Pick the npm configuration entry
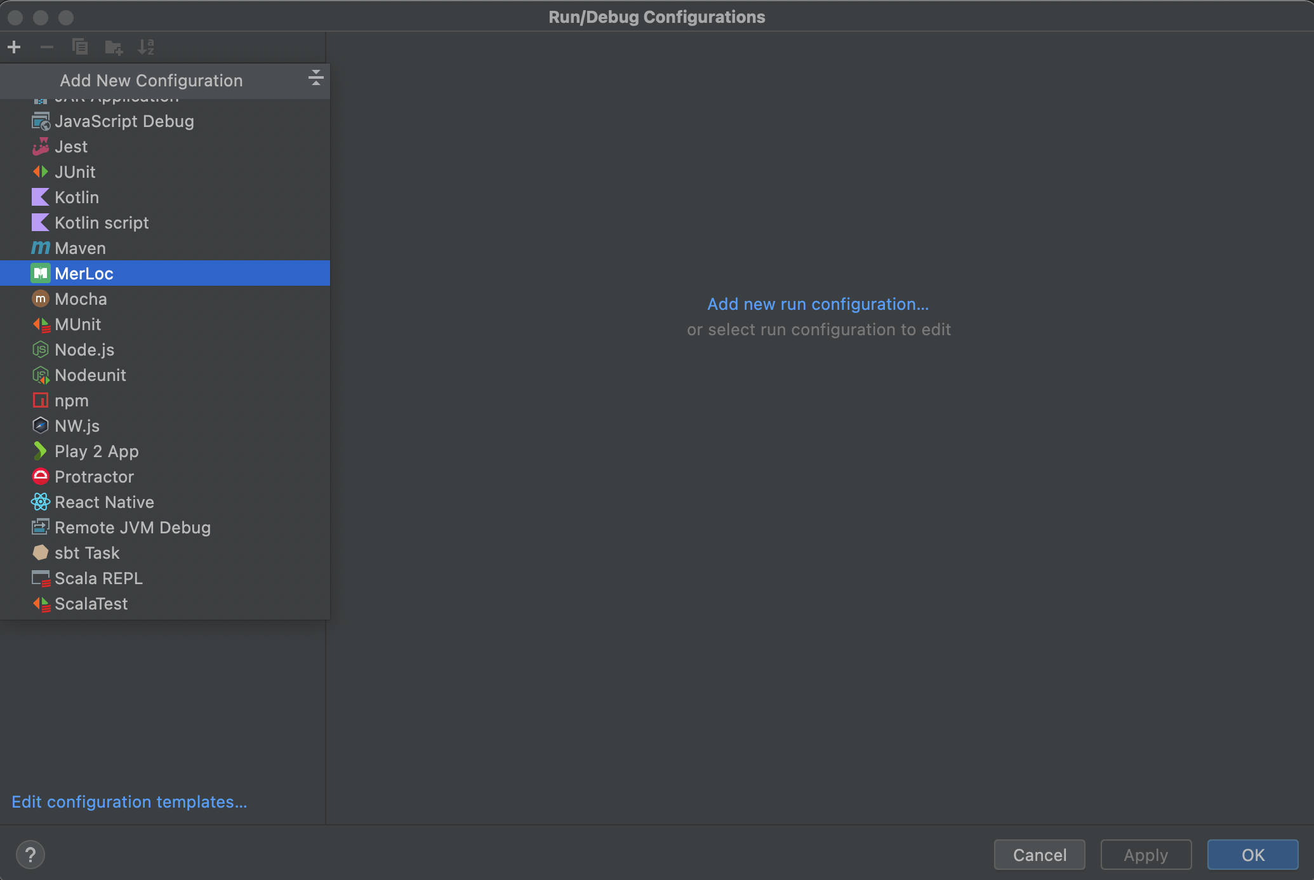This screenshot has width=1314, height=880. 71,401
